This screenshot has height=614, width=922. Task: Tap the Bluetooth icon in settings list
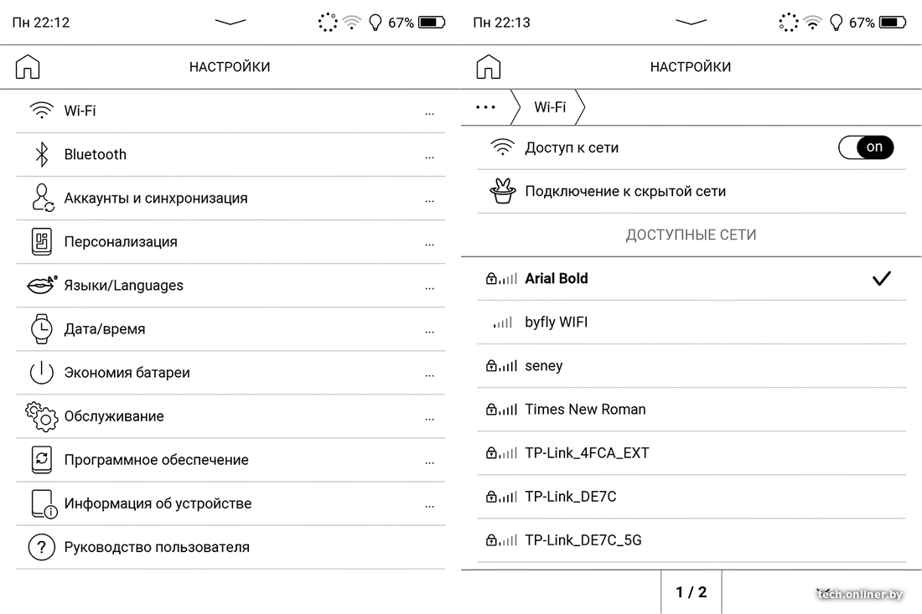click(x=40, y=154)
